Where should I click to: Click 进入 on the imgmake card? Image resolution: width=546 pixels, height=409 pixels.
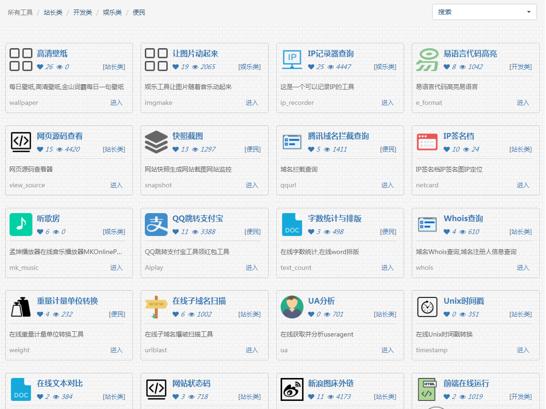[x=252, y=103]
